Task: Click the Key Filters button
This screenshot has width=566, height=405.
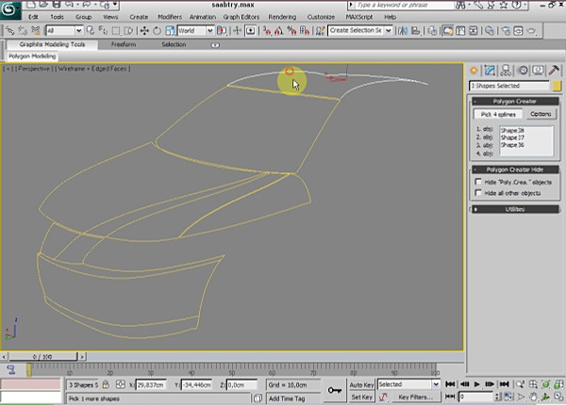Action: [x=415, y=397]
